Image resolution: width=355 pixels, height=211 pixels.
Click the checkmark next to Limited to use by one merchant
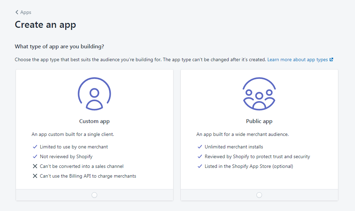[x=35, y=146]
